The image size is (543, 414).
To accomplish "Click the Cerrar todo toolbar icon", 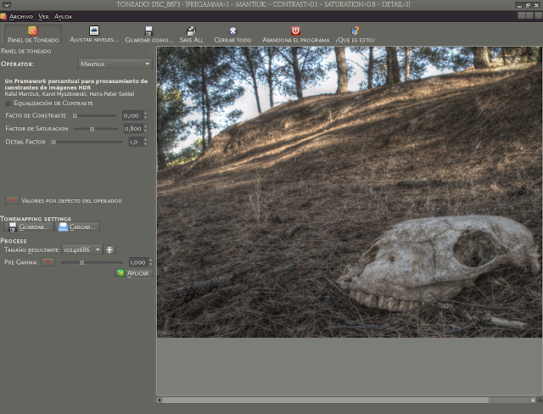I will (232, 31).
